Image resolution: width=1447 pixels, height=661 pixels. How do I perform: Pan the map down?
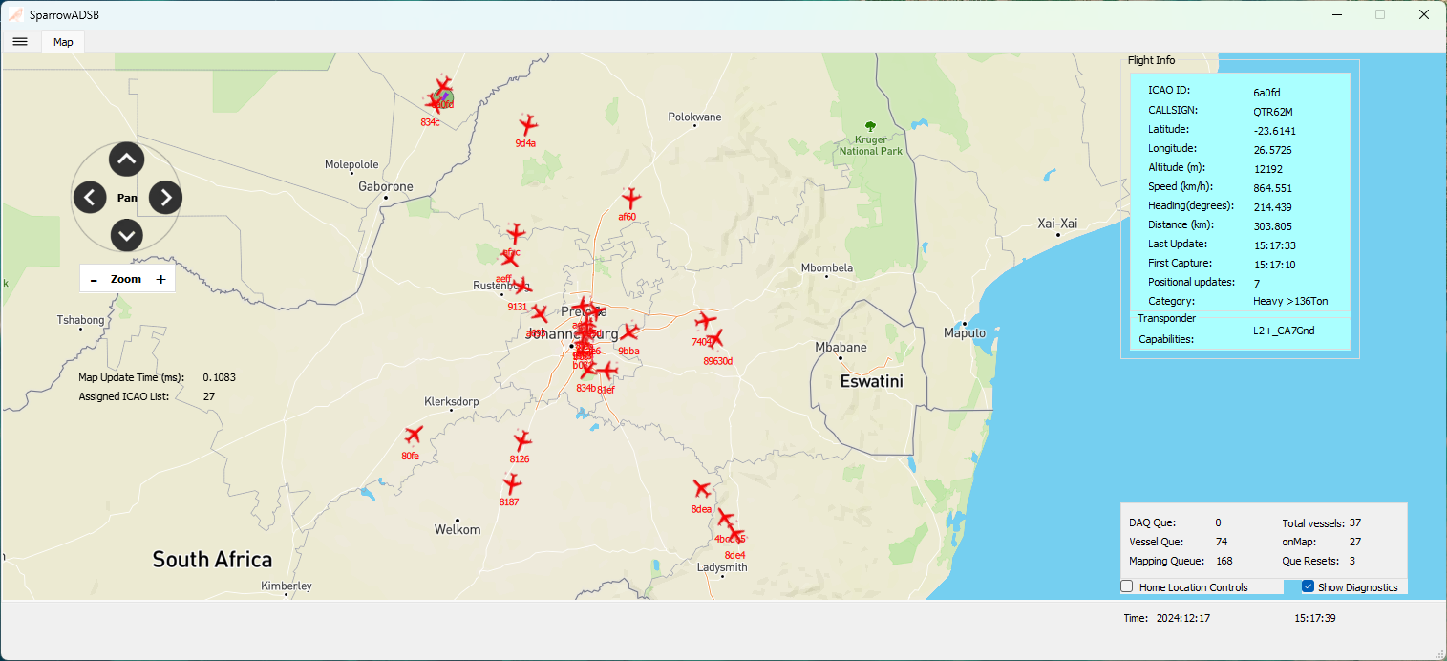coord(127,235)
